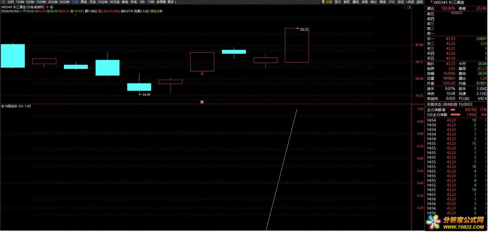Click the 买二 price 43.22
Viewport: 489px width, 232px height.
coord(451,44)
